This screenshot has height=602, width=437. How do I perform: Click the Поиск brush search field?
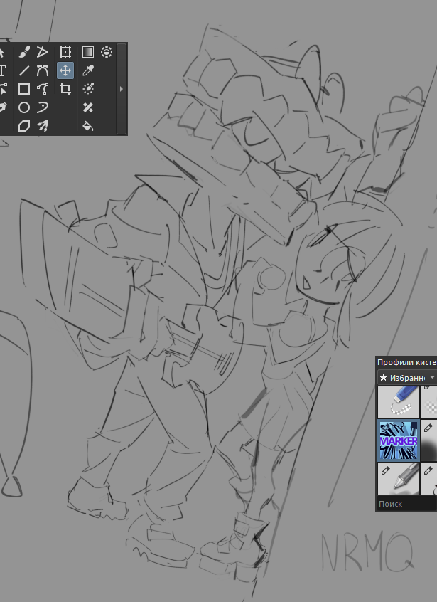coord(407,504)
